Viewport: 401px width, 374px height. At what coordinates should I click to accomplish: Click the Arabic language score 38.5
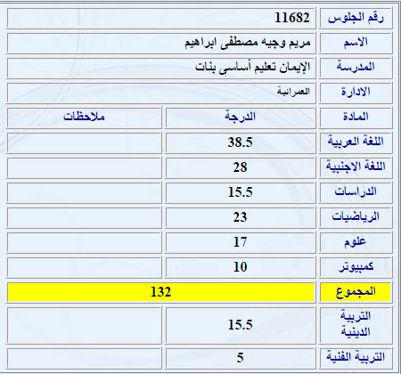pos(241,142)
